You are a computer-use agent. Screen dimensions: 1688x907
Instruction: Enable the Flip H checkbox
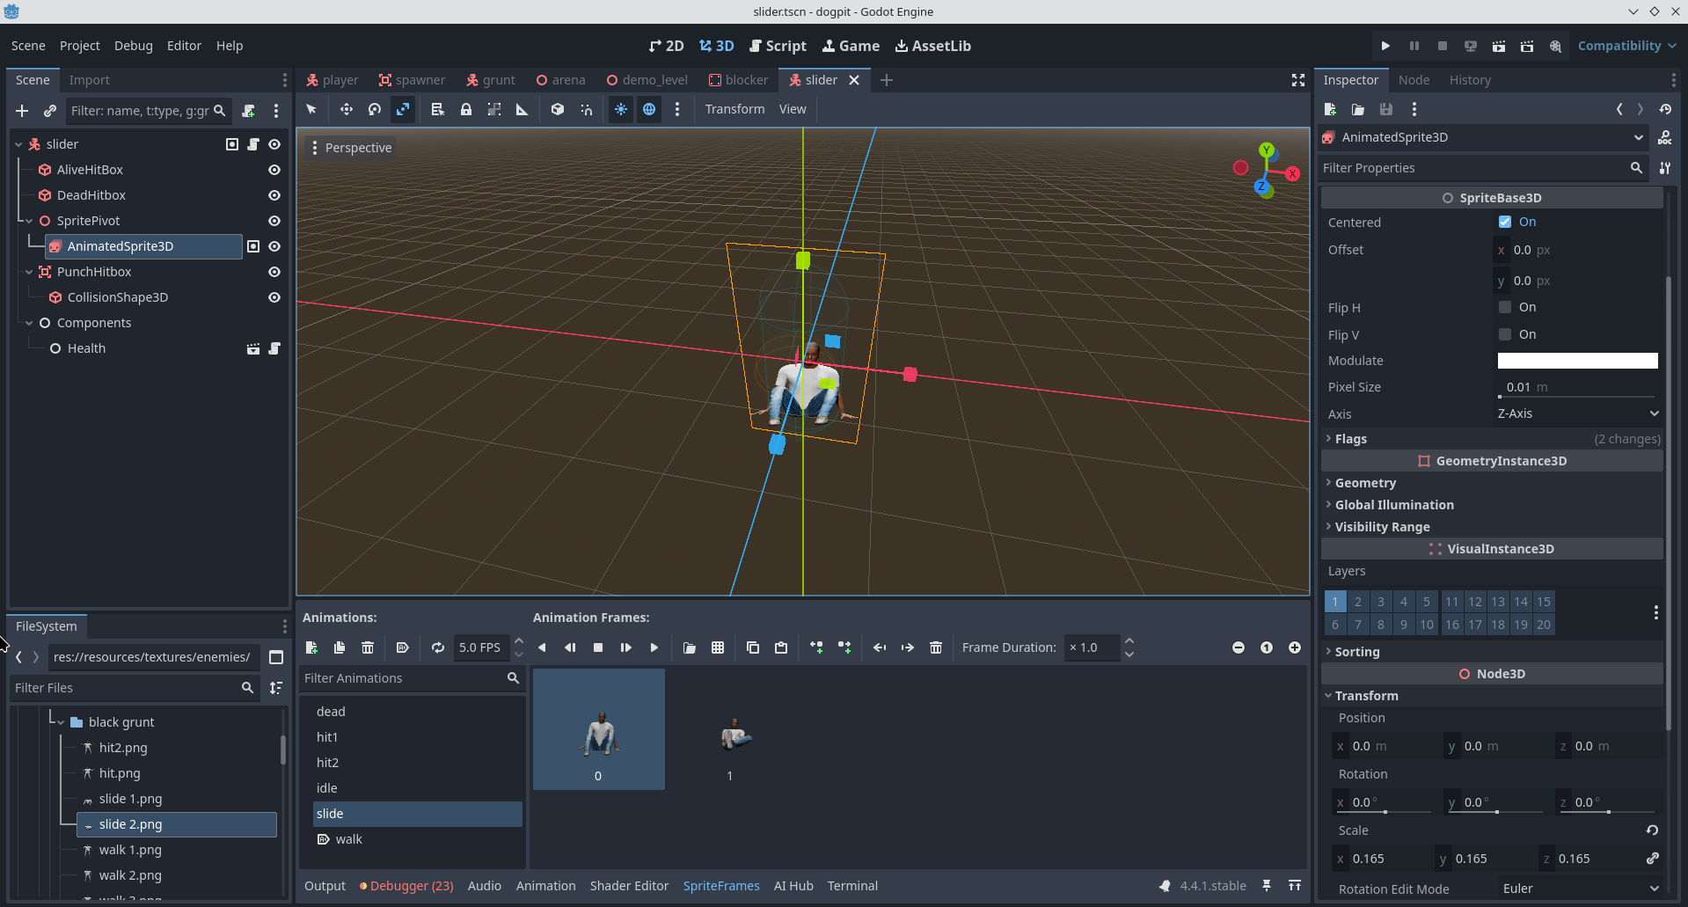[x=1505, y=307]
